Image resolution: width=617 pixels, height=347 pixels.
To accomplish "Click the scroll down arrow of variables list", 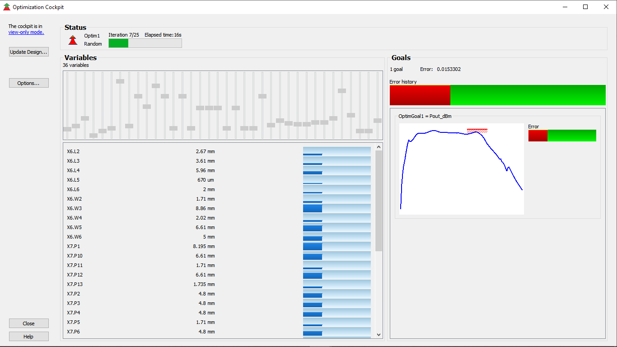I will [x=379, y=334].
